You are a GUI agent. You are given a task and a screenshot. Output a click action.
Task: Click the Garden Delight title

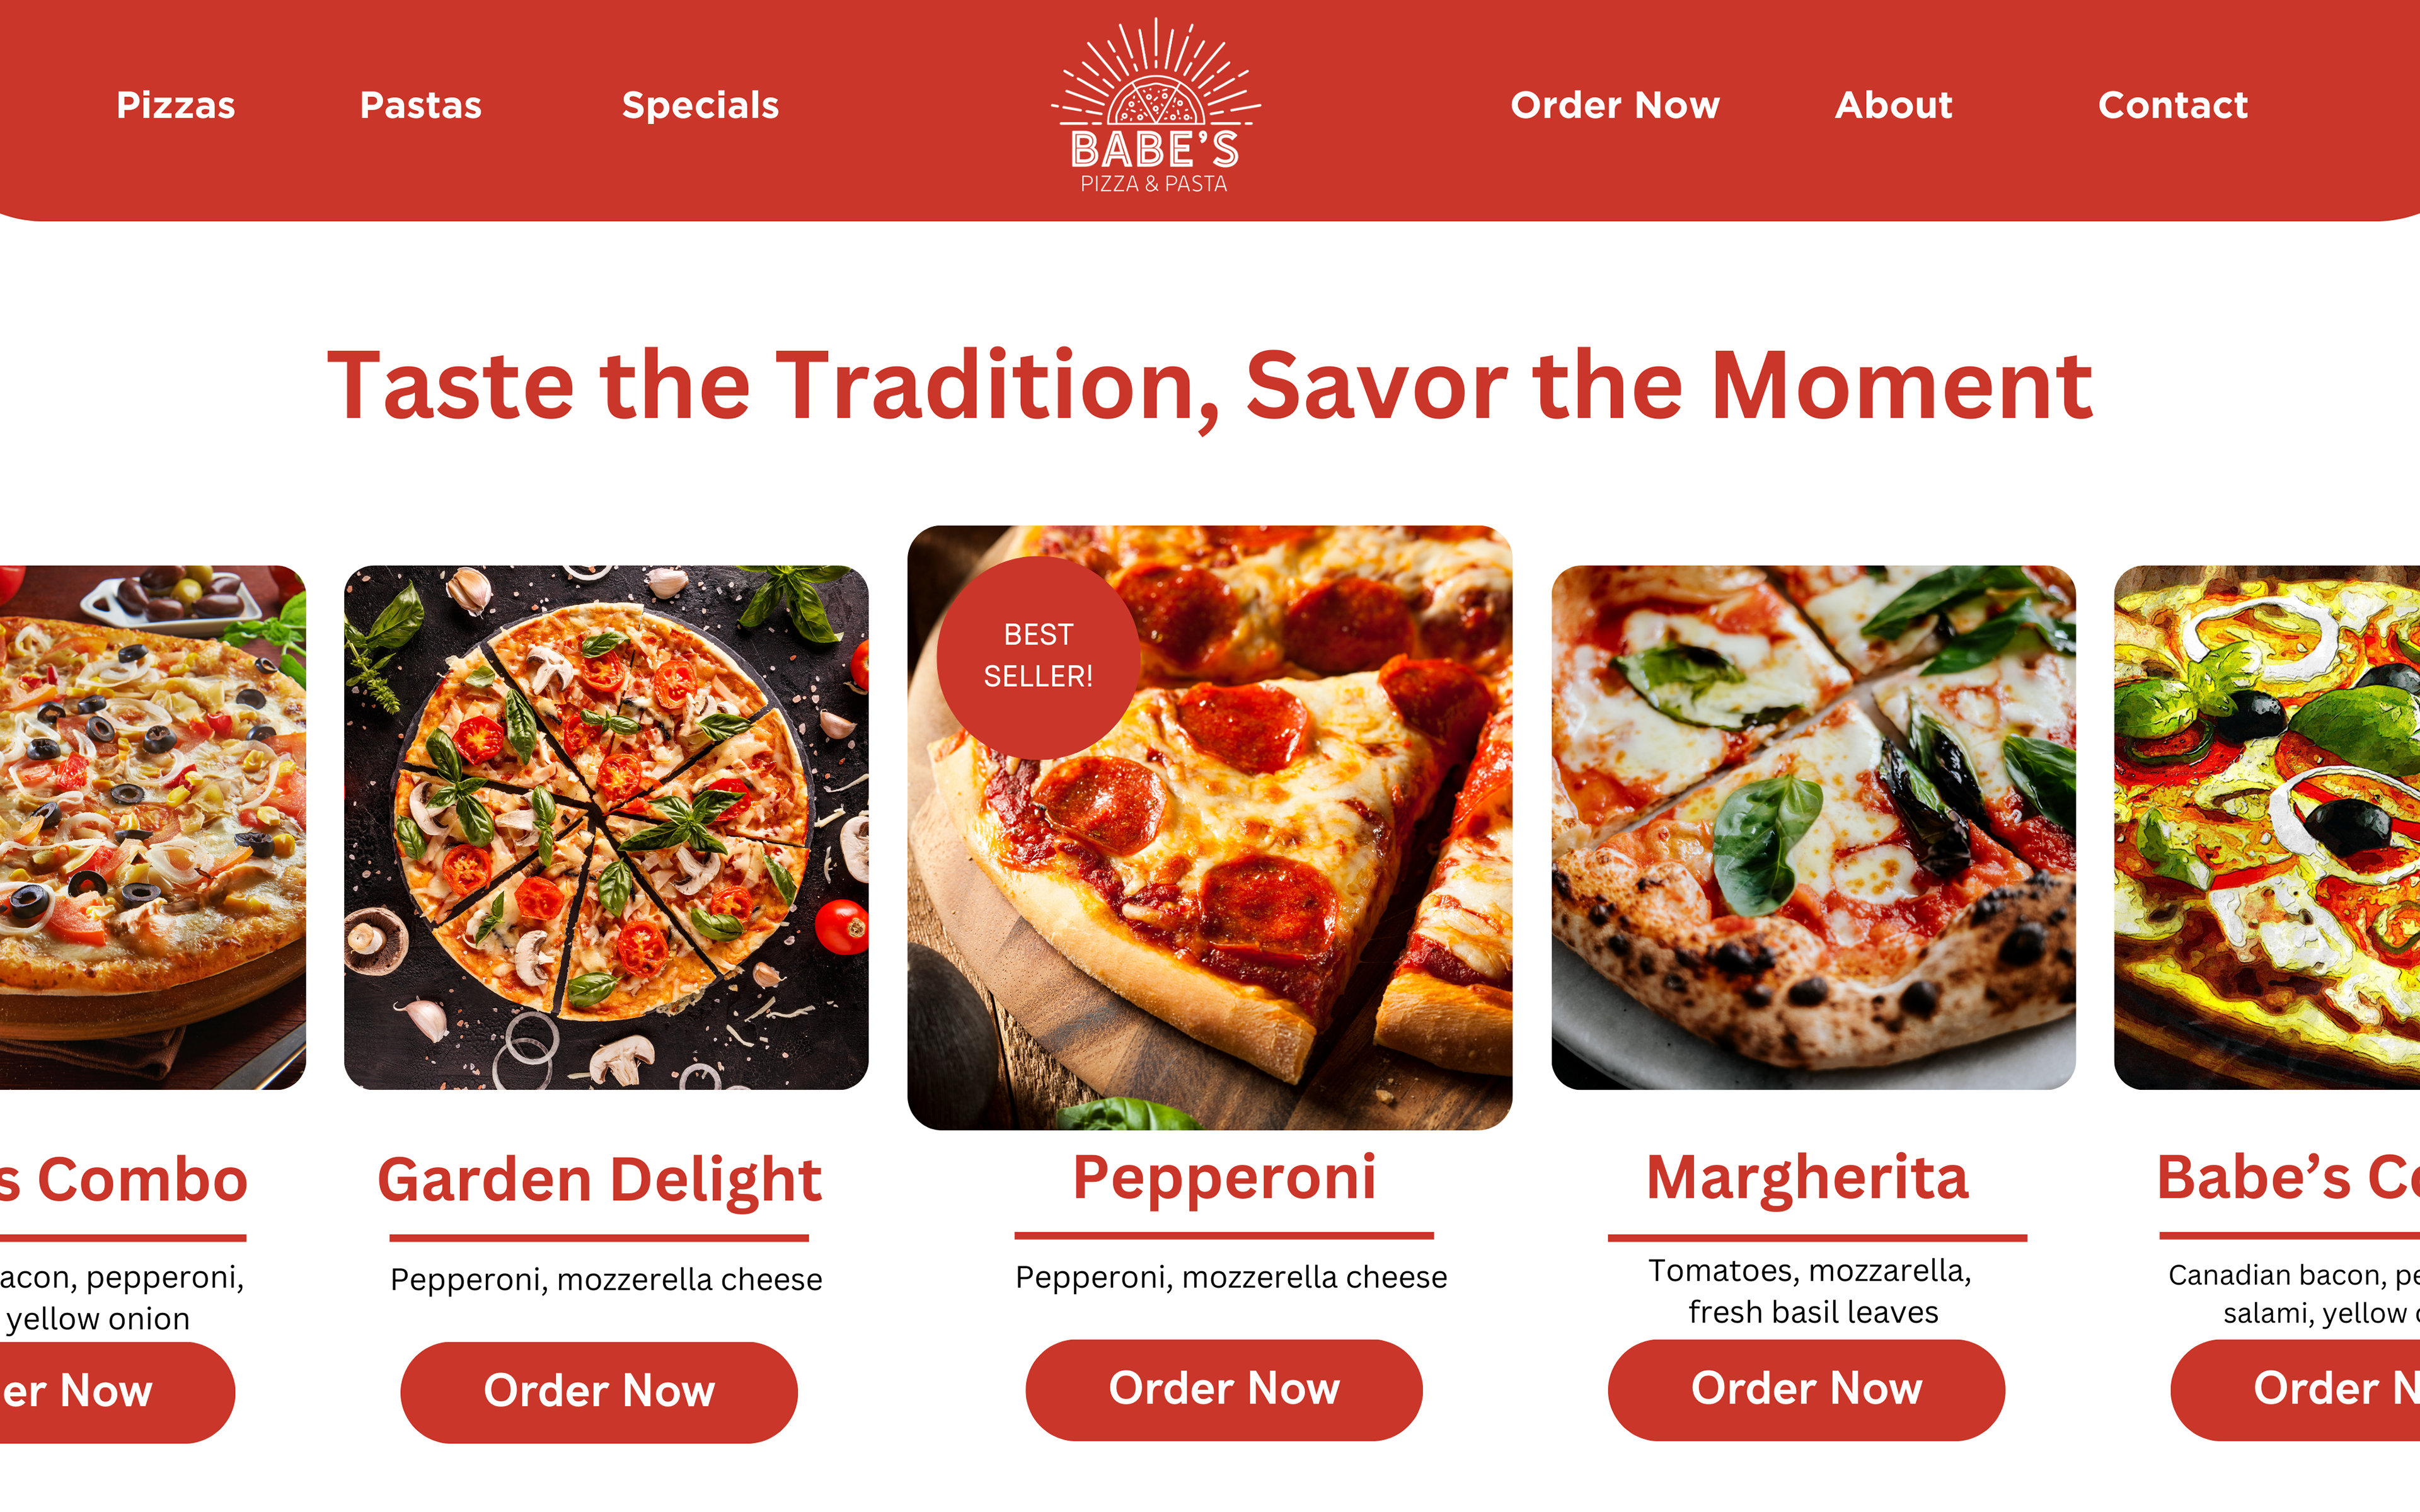click(600, 1180)
